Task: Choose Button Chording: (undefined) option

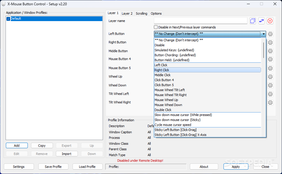Action: [207, 55]
